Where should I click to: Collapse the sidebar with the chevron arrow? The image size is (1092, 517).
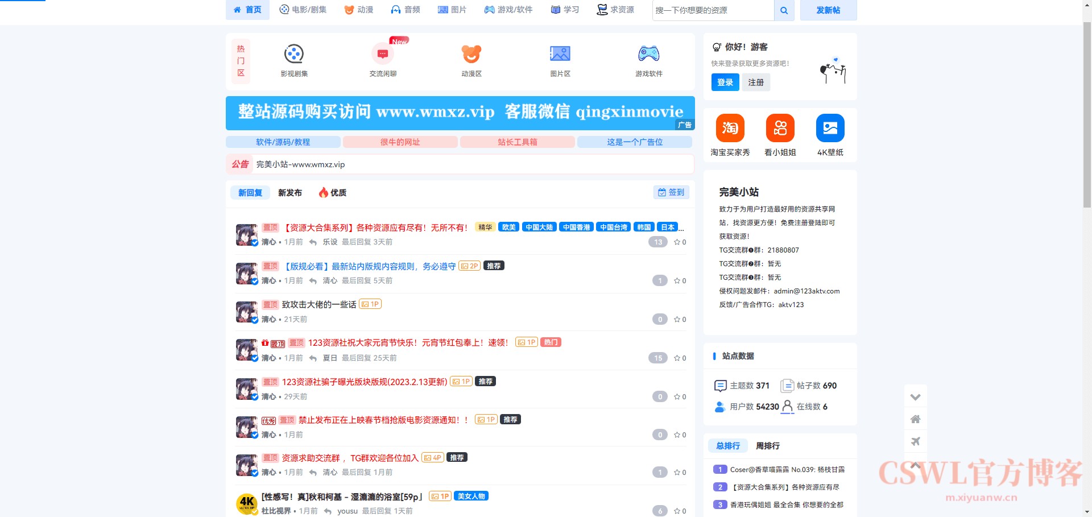click(916, 396)
